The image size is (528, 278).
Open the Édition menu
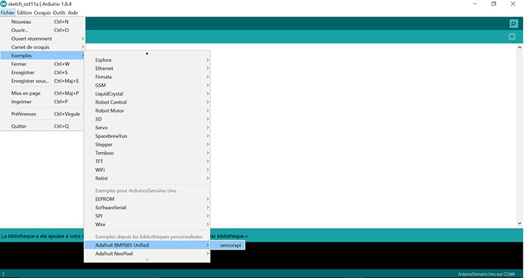click(x=24, y=13)
